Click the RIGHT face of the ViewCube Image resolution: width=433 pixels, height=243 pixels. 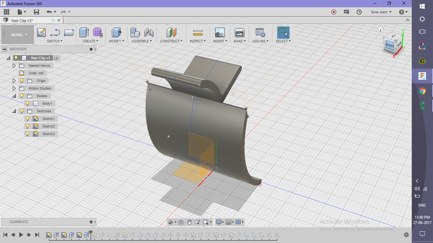[x=390, y=46]
